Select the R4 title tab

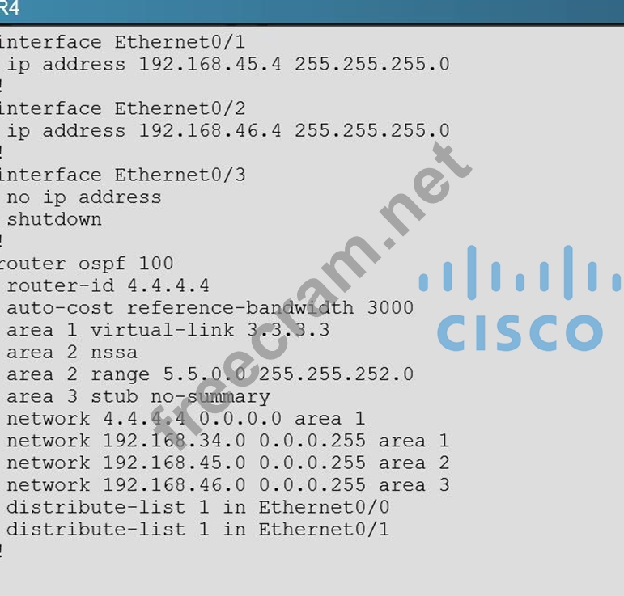tap(10, 10)
